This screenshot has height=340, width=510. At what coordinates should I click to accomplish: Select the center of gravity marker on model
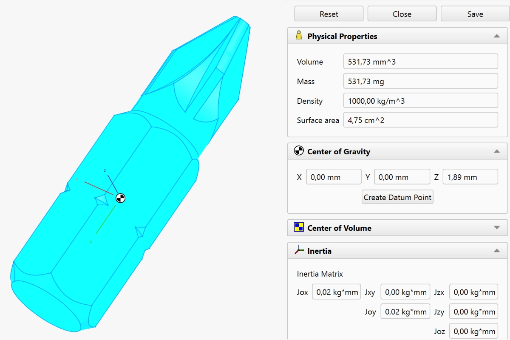click(x=121, y=198)
